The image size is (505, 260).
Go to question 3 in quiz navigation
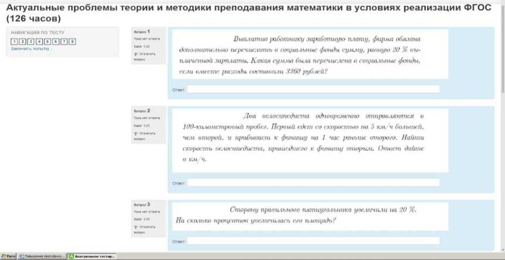[x=30, y=42]
